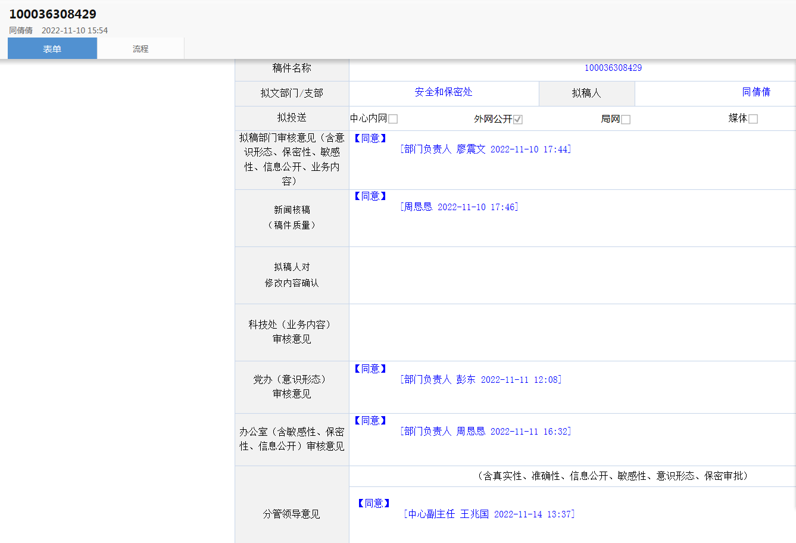Click 【同意】 in the 分管领导意见 row

click(374, 504)
